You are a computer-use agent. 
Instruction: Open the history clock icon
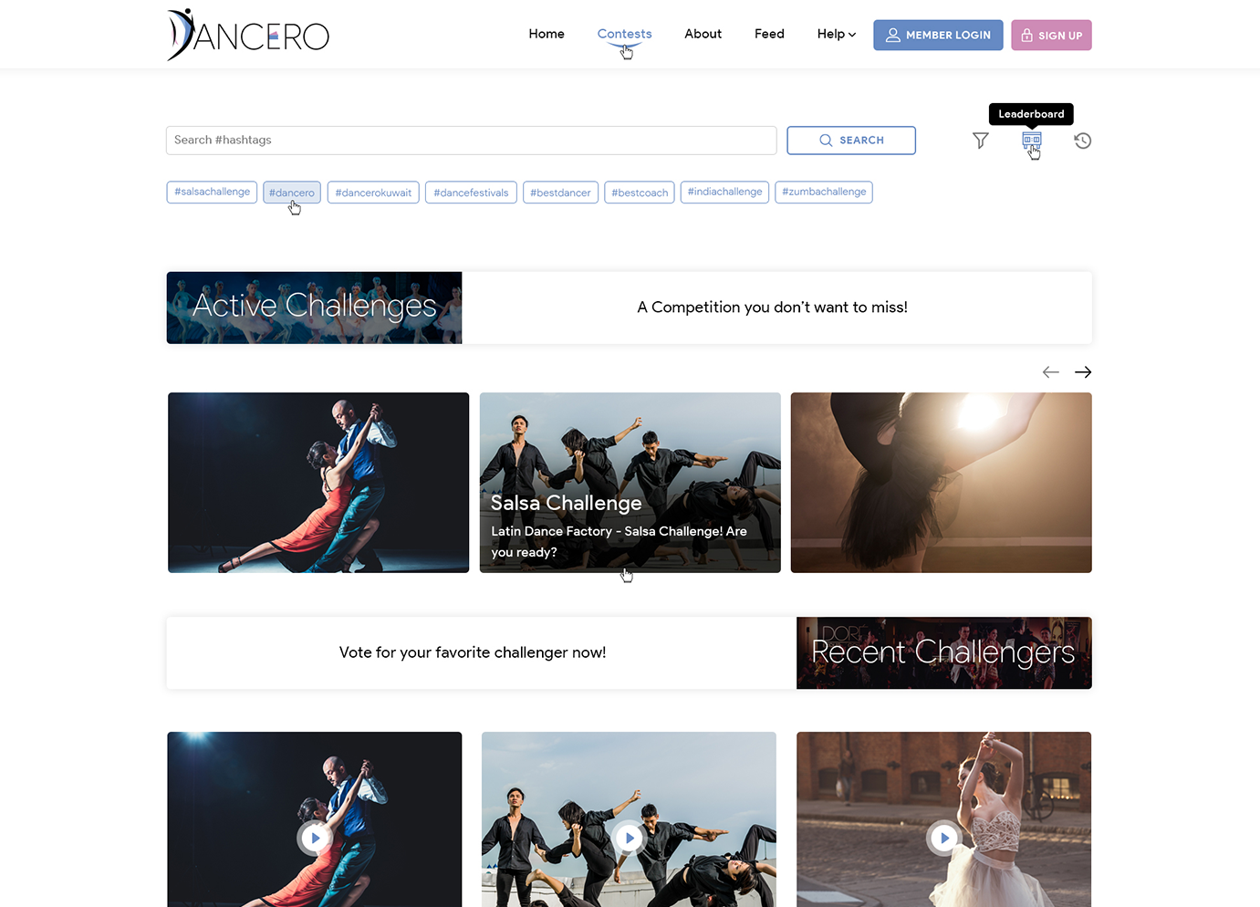coord(1082,141)
